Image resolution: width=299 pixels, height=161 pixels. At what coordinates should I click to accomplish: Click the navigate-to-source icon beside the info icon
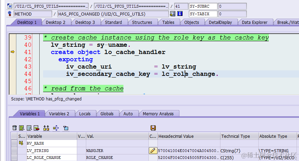[172, 14]
